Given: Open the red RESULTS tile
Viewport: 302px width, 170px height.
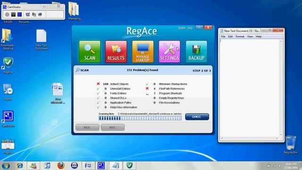Looking at the screenshot, I should (x=116, y=51).
